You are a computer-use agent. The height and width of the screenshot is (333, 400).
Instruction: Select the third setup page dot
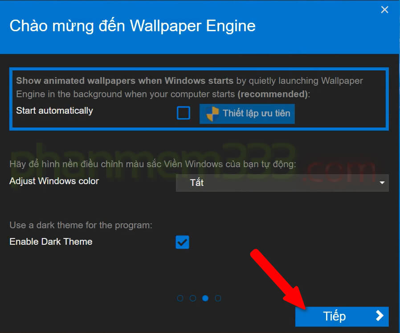(205, 298)
